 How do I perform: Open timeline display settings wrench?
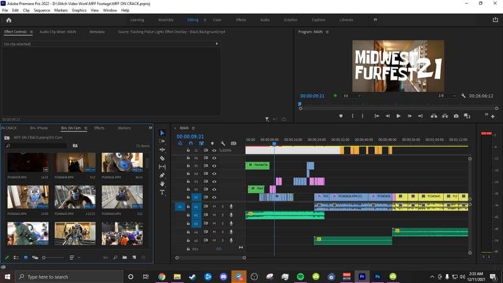pyautogui.click(x=223, y=143)
